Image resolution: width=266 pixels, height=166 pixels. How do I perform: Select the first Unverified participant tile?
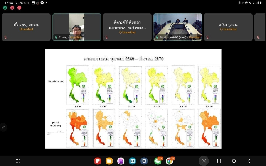coord(26,27)
